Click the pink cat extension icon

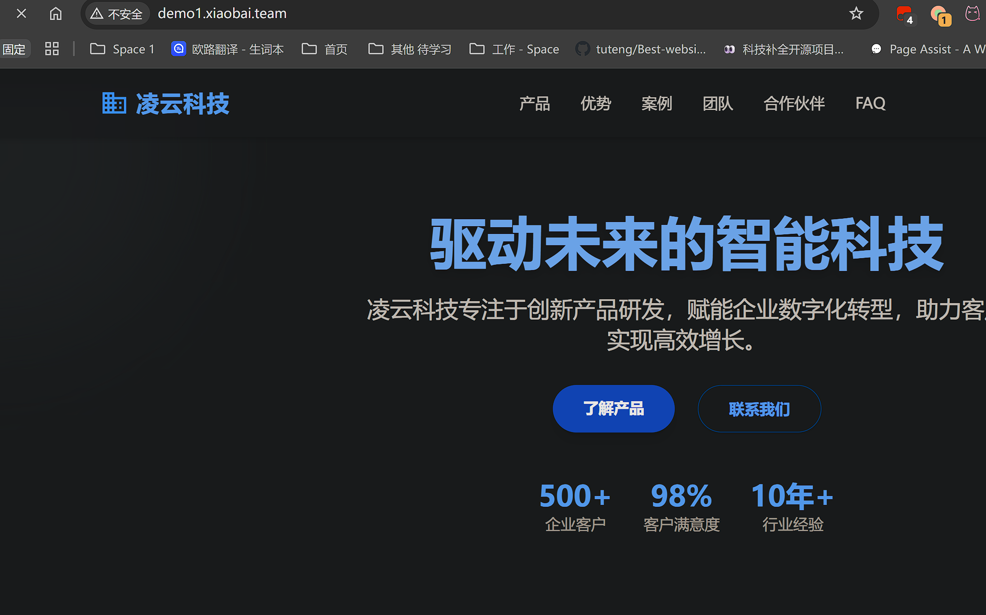coord(973,13)
